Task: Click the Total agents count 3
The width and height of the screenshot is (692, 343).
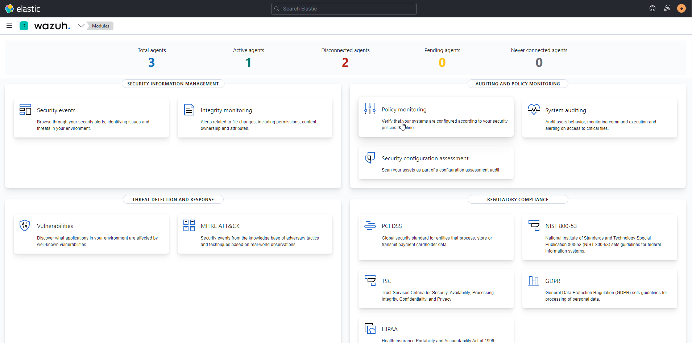Action: pyautogui.click(x=152, y=63)
